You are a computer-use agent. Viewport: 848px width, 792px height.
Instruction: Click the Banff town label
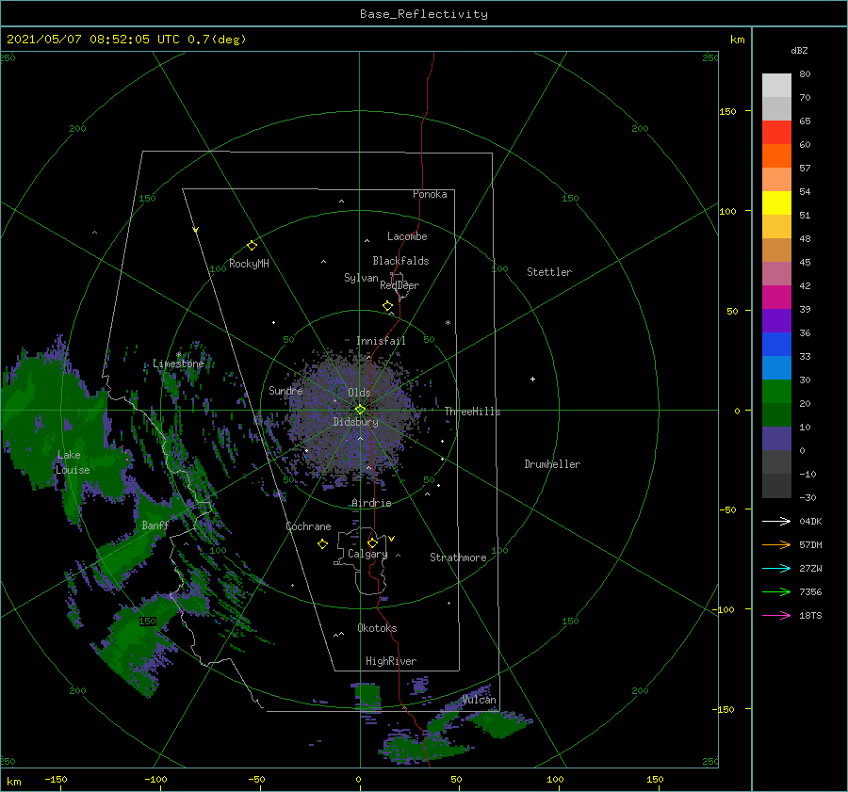tap(155, 525)
